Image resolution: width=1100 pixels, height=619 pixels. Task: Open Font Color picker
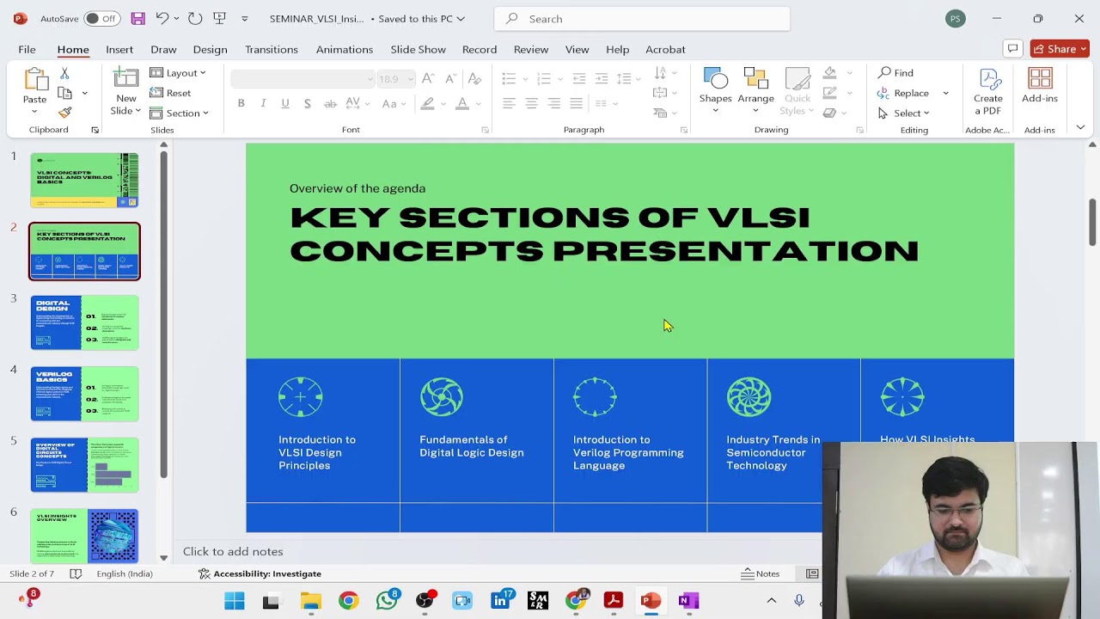click(462, 103)
